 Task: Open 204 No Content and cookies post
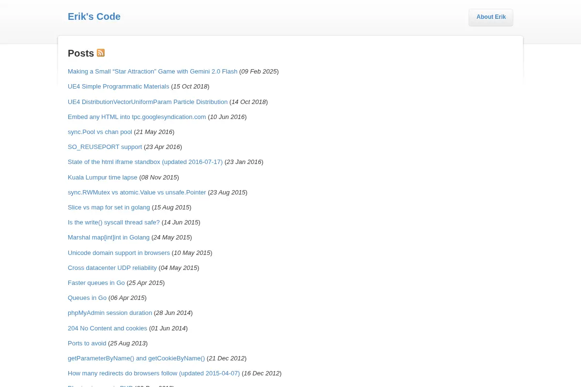click(107, 328)
